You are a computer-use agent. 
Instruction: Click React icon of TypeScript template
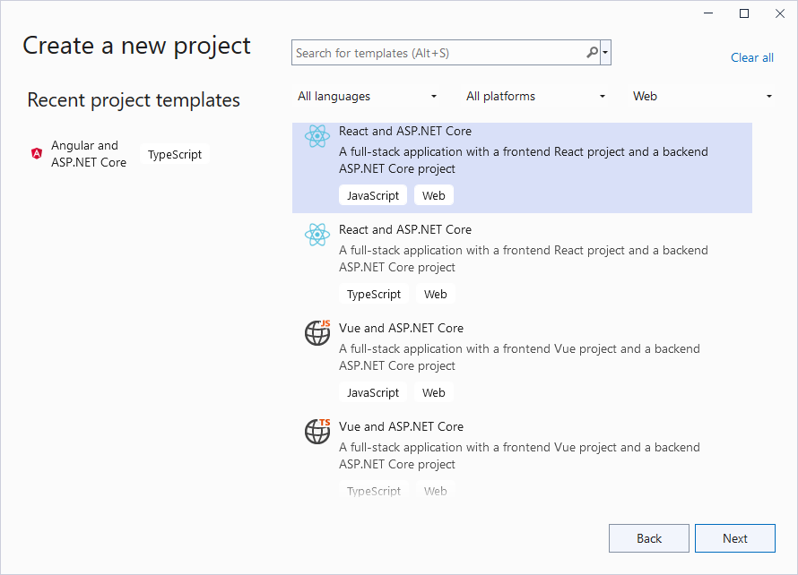tap(317, 235)
